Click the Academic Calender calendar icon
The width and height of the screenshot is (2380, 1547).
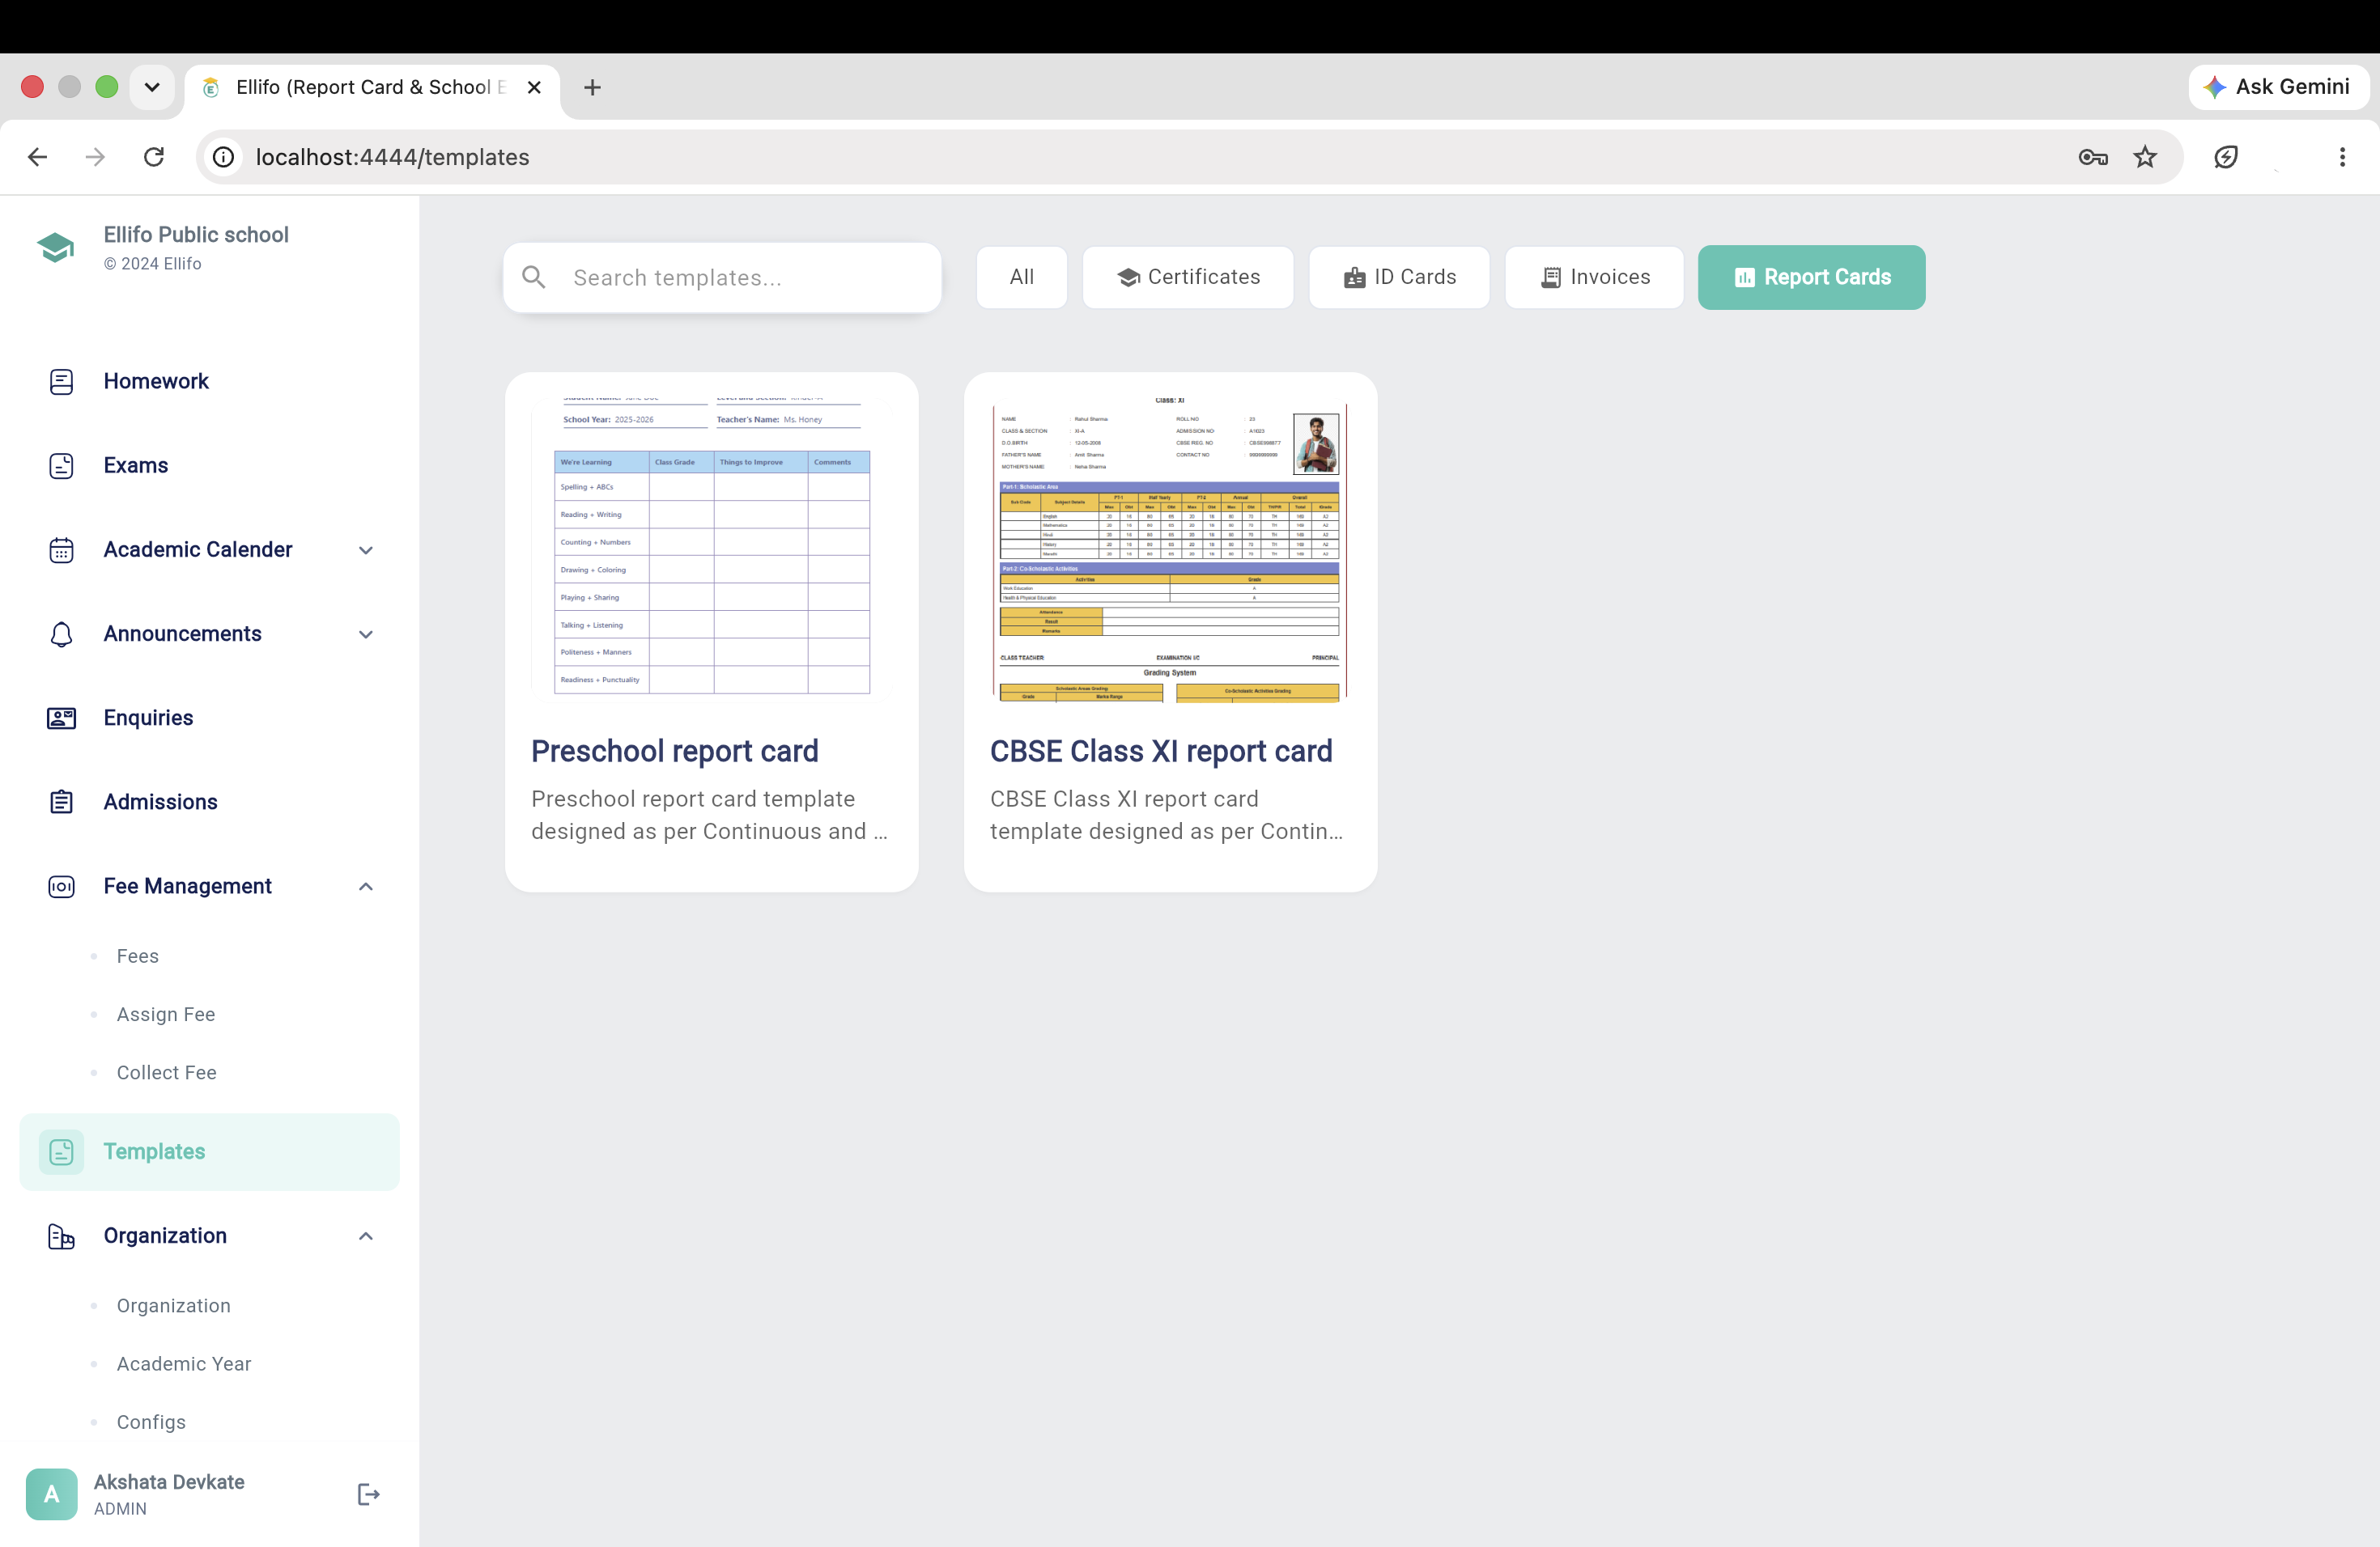pos(61,549)
